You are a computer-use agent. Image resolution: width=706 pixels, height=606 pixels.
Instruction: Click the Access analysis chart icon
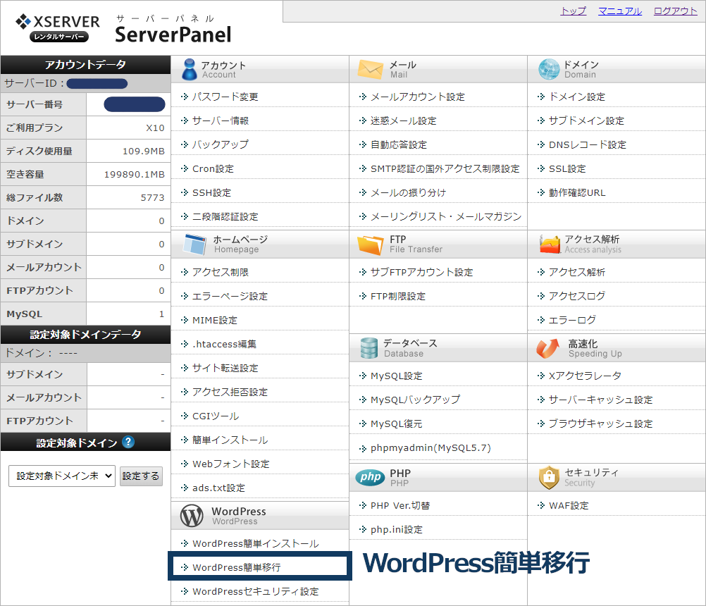click(550, 244)
